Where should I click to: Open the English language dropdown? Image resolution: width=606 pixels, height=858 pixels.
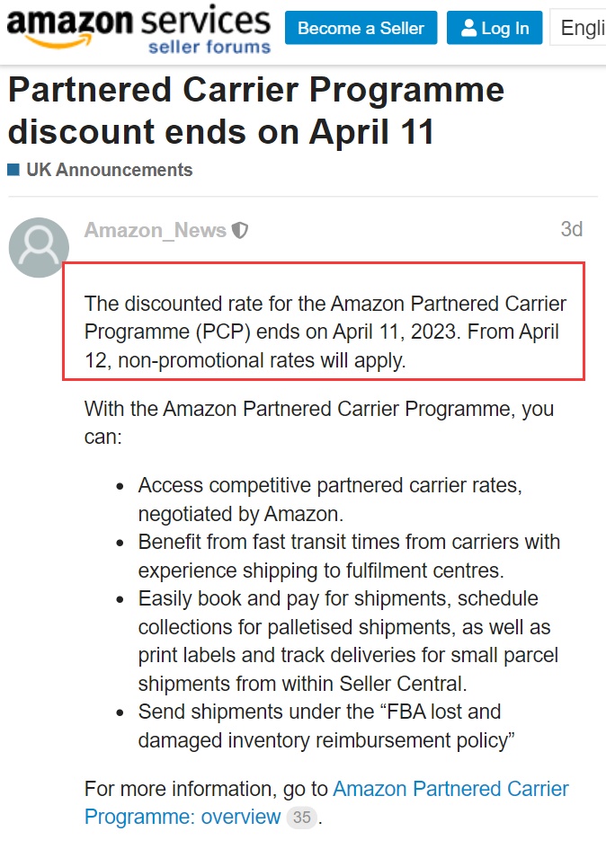(578, 27)
